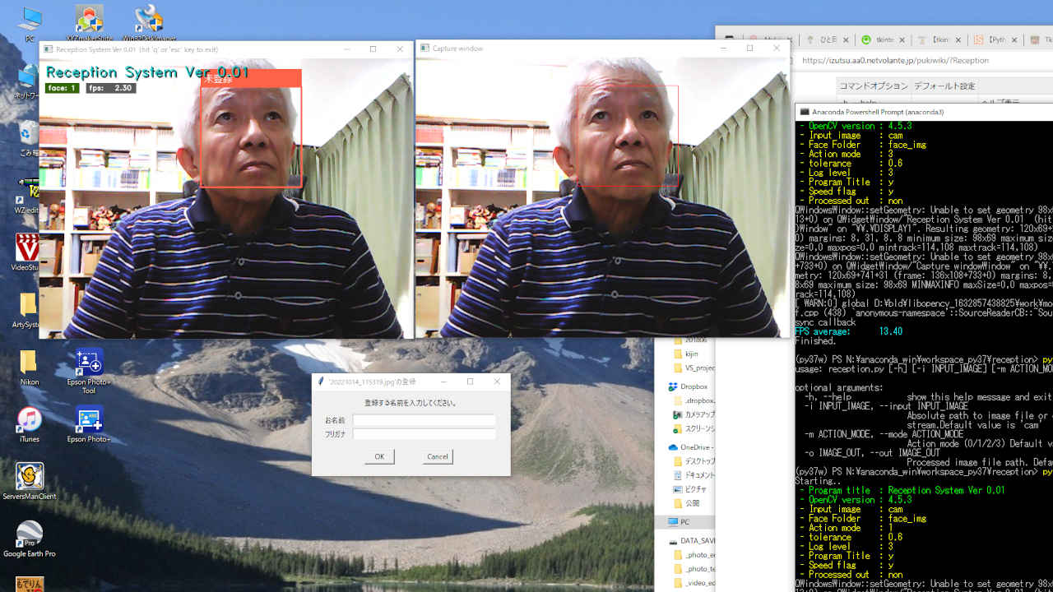The image size is (1053, 592).
Task: Select PC in the Explorer navigation pane
Action: (x=684, y=522)
